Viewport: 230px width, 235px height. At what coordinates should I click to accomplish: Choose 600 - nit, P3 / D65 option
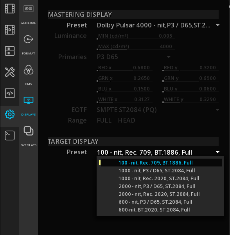pos(160,202)
